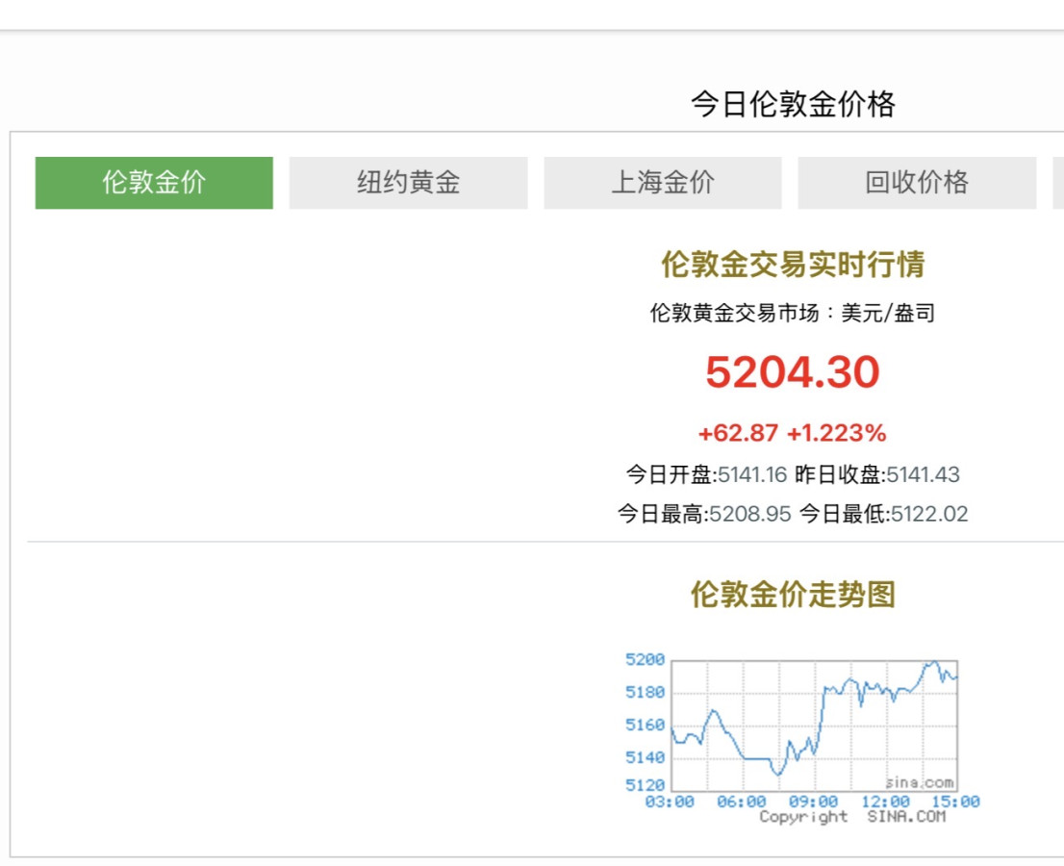Switch to the 纽约黄金 tab
This screenshot has height=866, width=1064.
pyautogui.click(x=409, y=183)
